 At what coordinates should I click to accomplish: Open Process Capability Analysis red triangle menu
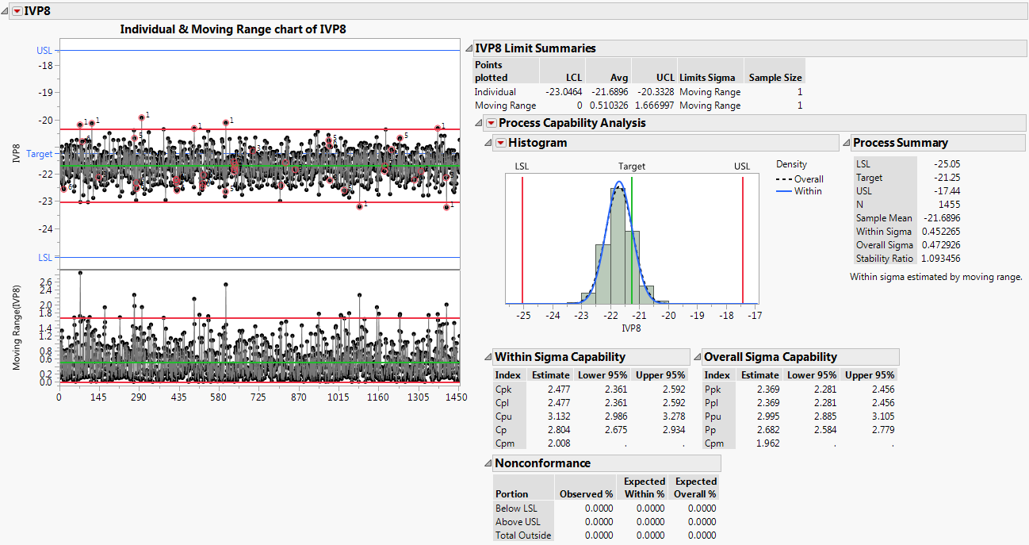(492, 123)
